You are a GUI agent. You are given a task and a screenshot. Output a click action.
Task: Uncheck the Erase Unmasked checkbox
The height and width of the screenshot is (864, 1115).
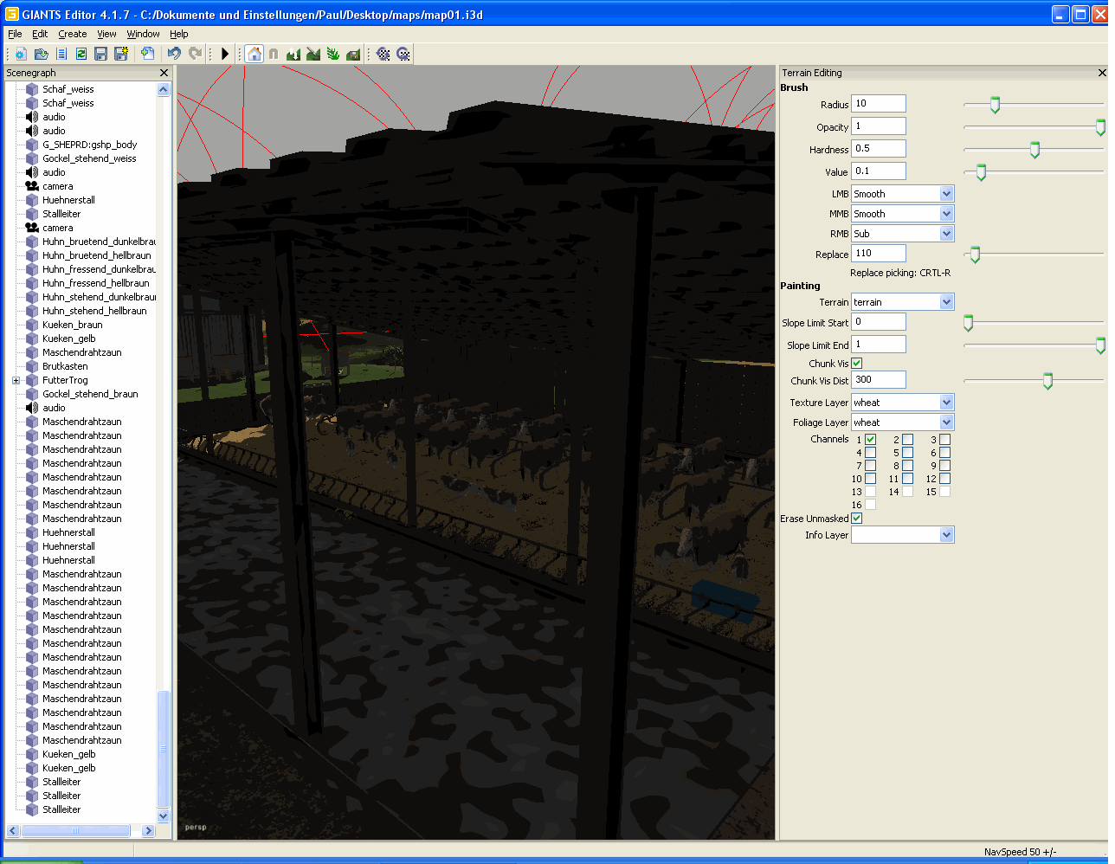[x=857, y=519]
